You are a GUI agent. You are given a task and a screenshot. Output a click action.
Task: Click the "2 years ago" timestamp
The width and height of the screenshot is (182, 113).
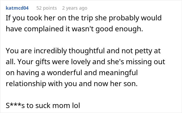pos(75,8)
